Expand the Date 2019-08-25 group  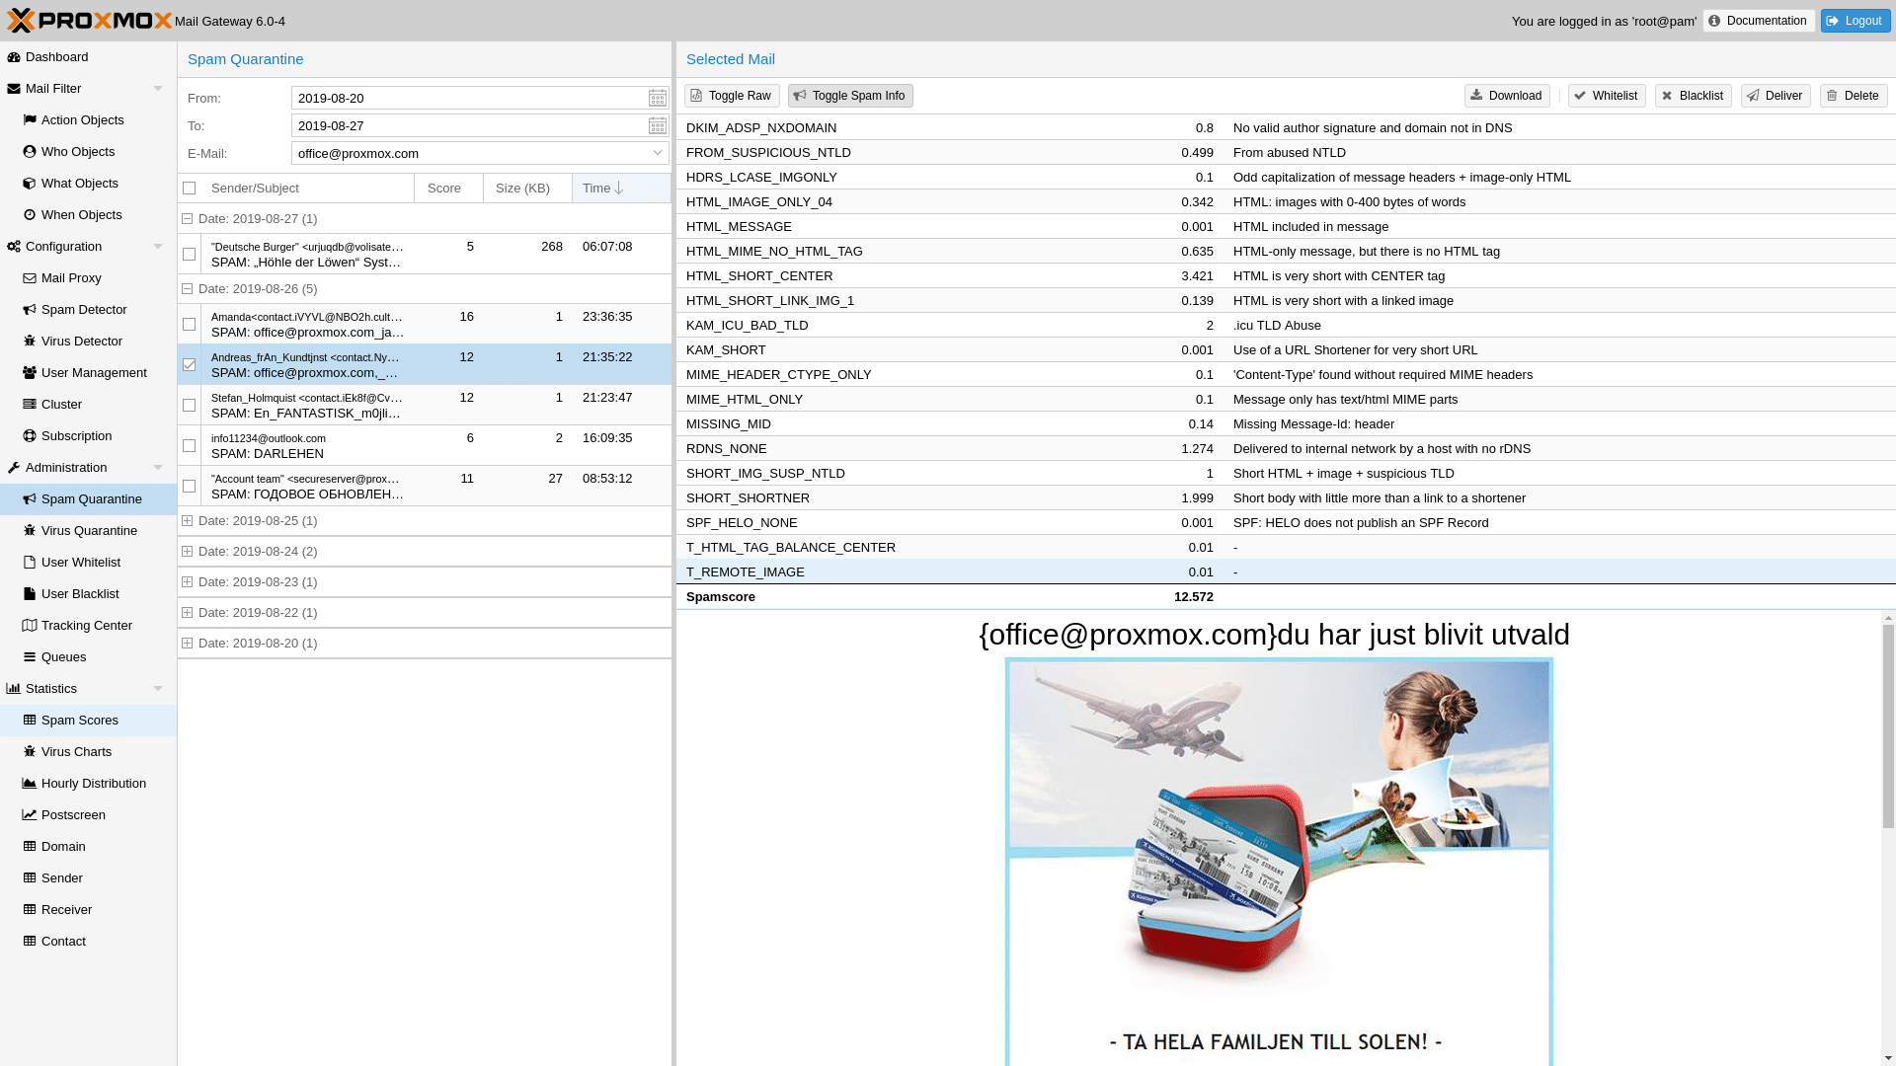(188, 521)
